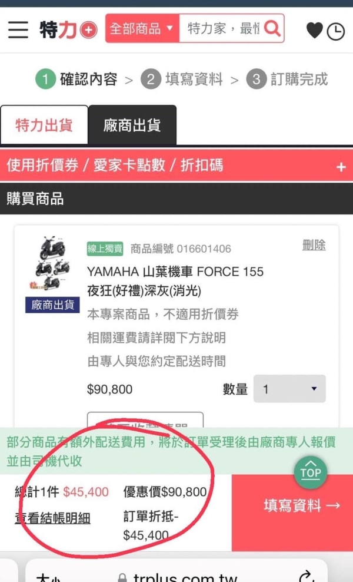Tap the green TOP scroll button
This screenshot has height=582, width=353.
[311, 472]
